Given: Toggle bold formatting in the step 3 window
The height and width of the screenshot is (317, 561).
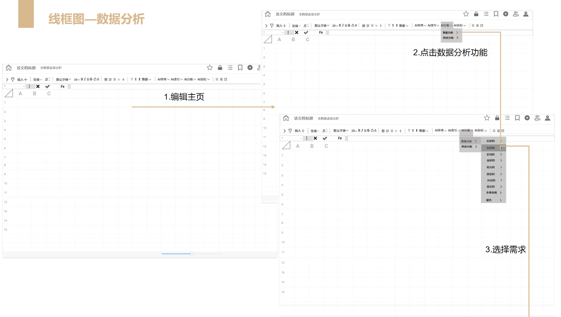Looking at the screenshot, I should 359,131.
